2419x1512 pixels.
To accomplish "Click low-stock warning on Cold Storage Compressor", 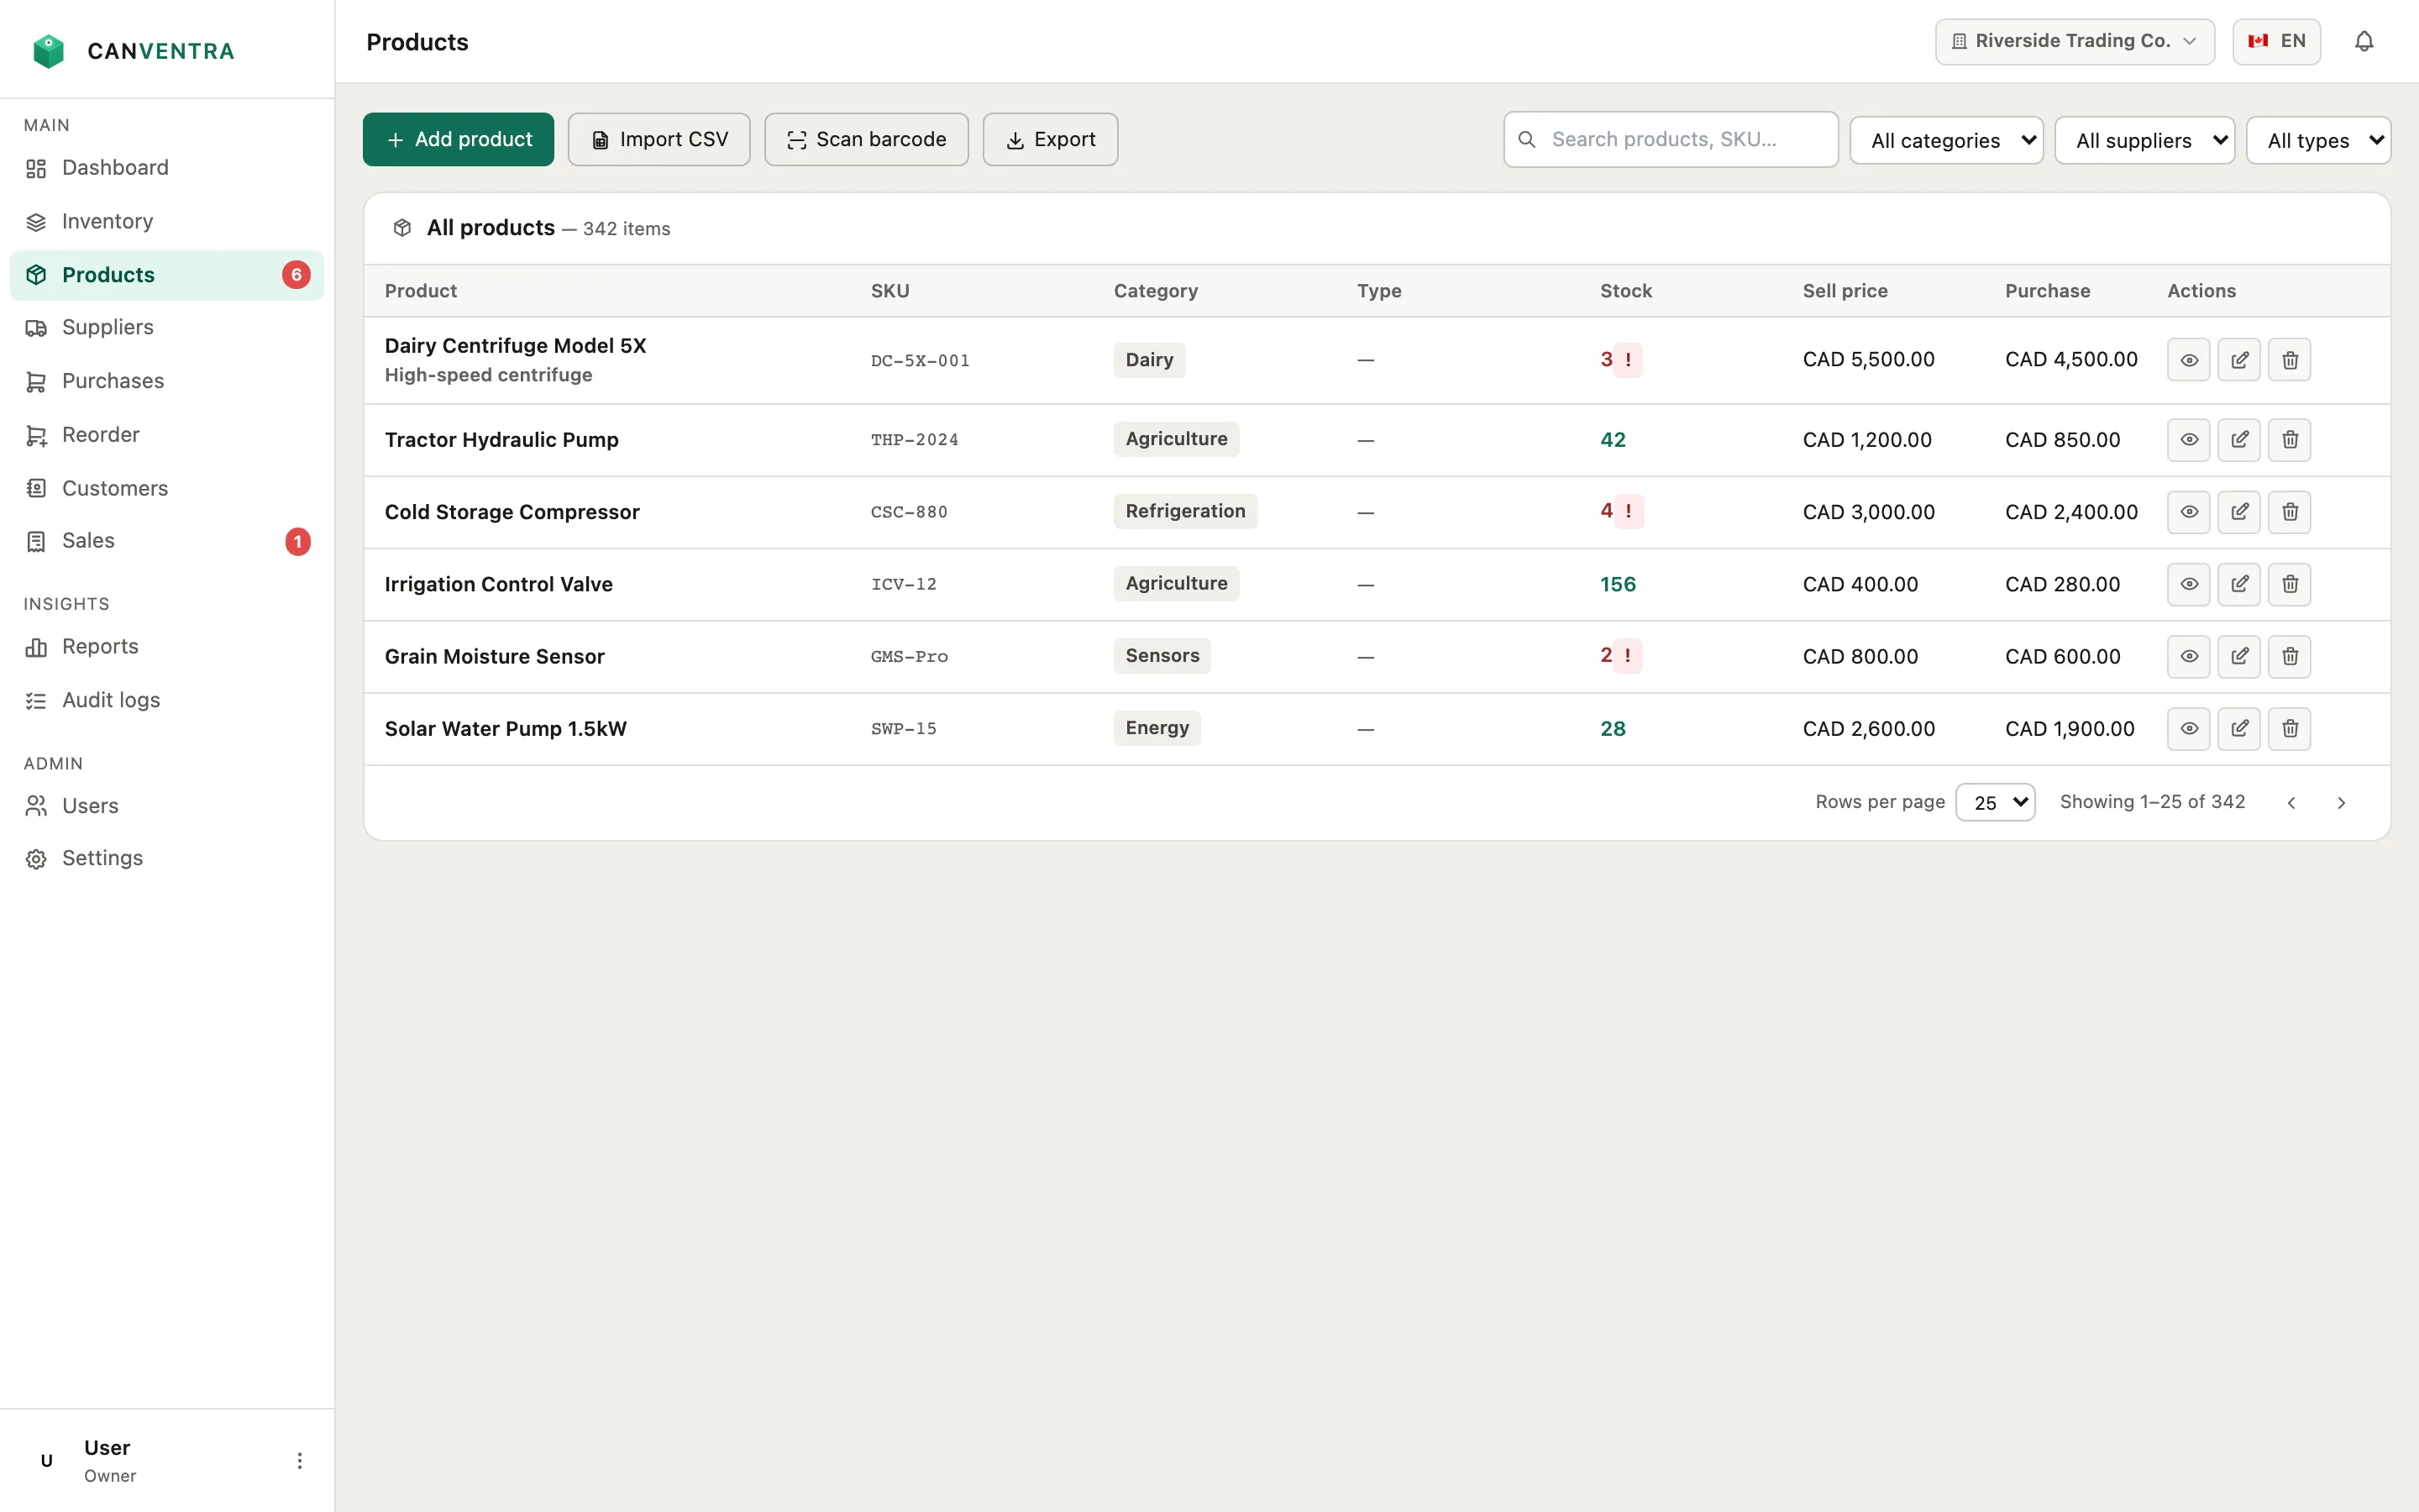I will click(x=1629, y=511).
